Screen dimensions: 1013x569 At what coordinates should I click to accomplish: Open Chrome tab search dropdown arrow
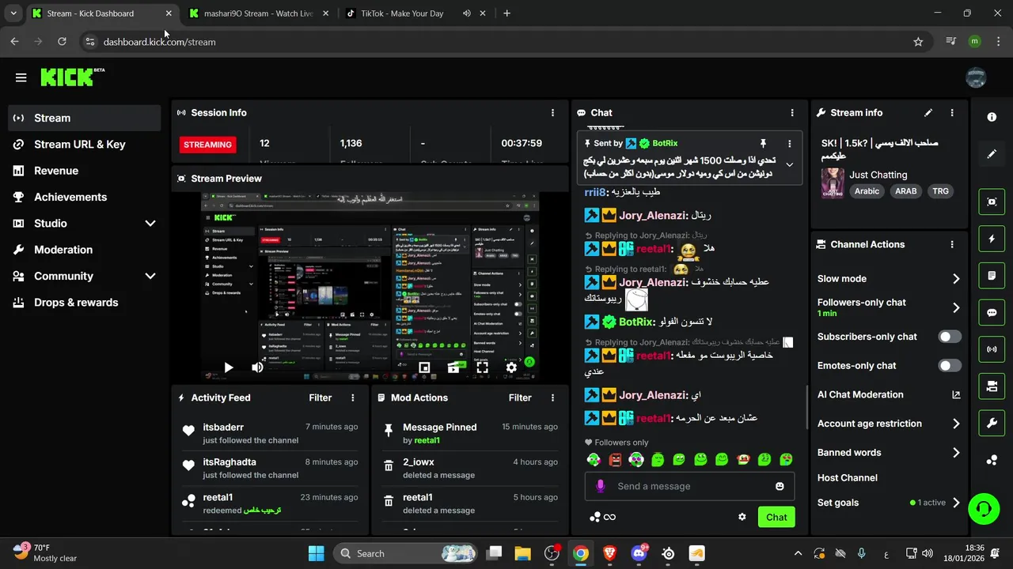[x=13, y=13]
